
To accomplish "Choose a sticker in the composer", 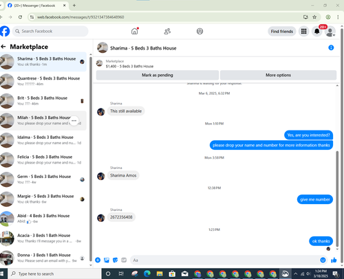I will click(115, 260).
